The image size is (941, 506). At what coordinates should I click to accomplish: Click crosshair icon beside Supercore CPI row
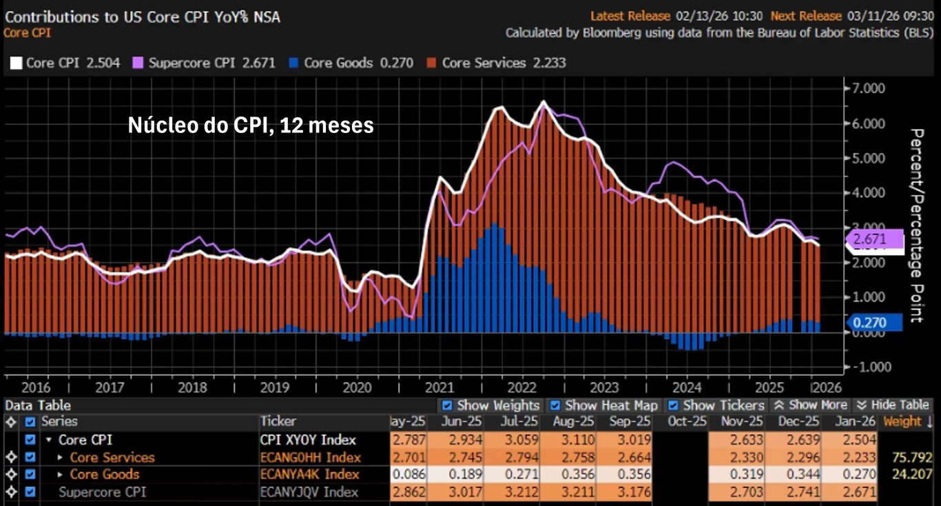tap(10, 492)
